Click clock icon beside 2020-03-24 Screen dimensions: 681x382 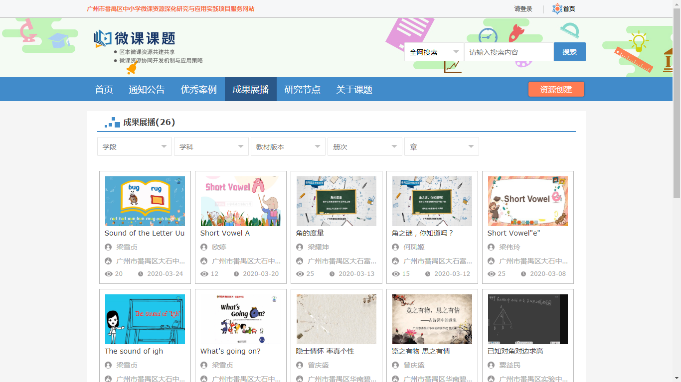141,274
